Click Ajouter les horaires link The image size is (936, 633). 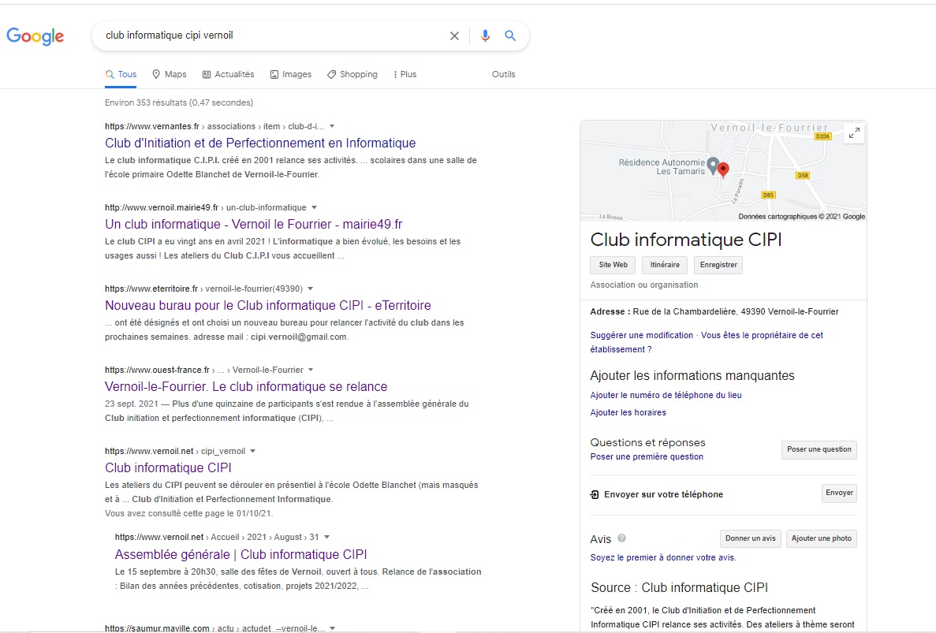[x=628, y=412]
